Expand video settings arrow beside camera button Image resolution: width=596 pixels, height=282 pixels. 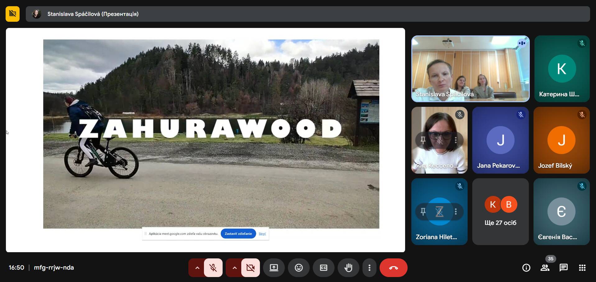point(234,268)
